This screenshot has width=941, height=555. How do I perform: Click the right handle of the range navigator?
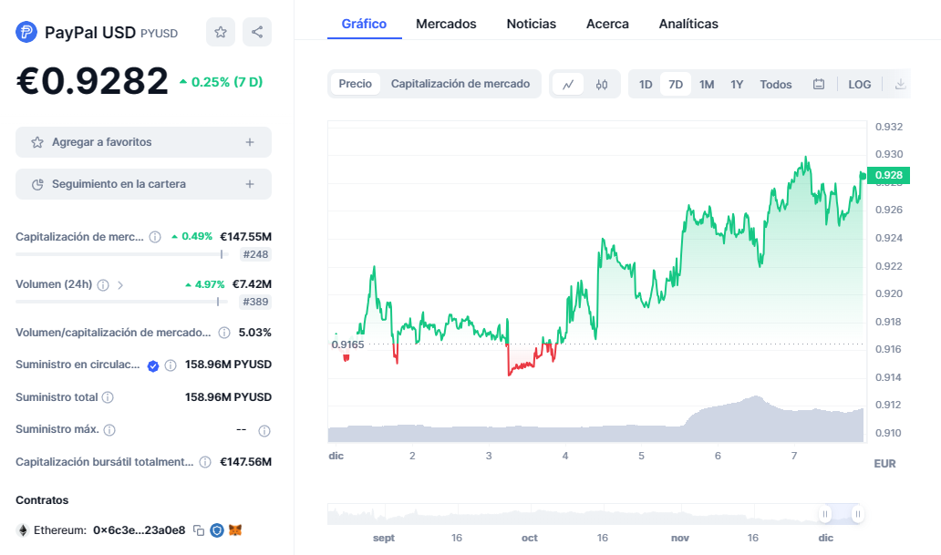click(858, 514)
